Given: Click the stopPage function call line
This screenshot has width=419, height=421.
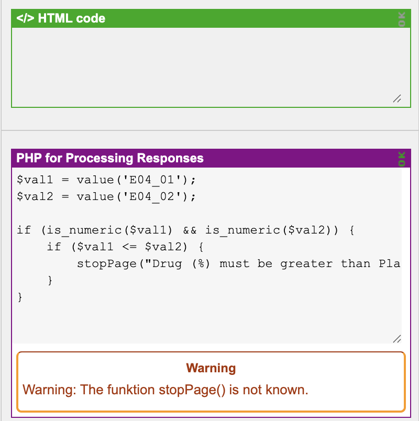Looking at the screenshot, I should coord(239,264).
